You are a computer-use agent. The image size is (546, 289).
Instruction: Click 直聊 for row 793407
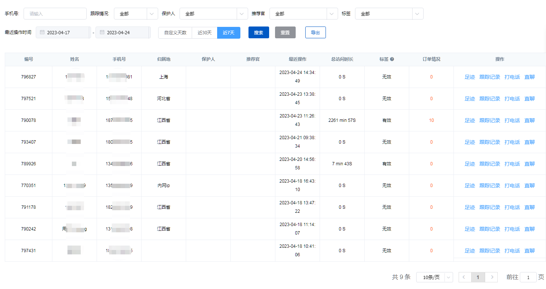pyautogui.click(x=529, y=142)
